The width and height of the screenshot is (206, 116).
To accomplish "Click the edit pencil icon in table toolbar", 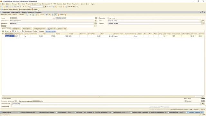I will [8, 31].
